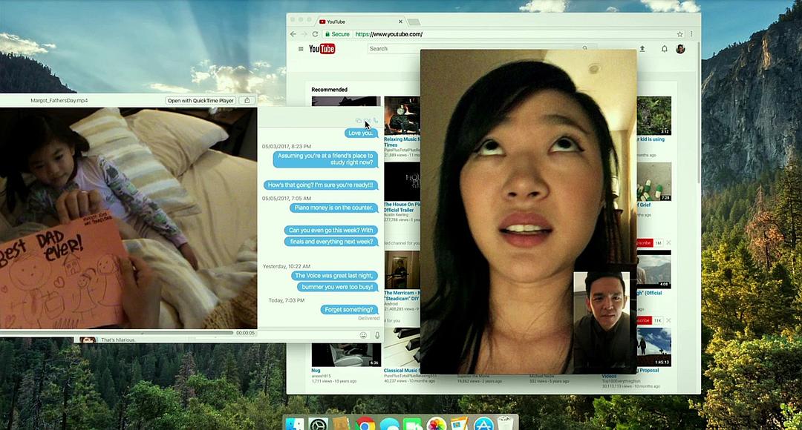Open the YouTube hamburger guide menu
Screen dimensions: 802x430
tap(301, 49)
